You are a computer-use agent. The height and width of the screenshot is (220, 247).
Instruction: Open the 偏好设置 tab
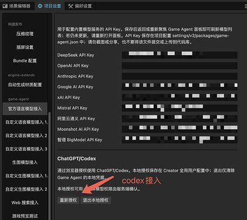[80, 6]
